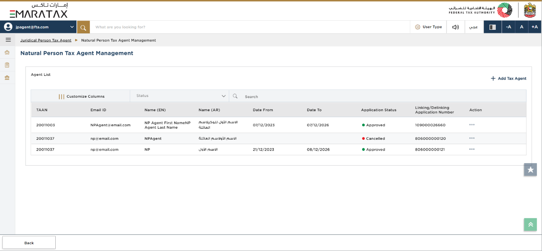Select date from 21/12/2023

[263, 150]
